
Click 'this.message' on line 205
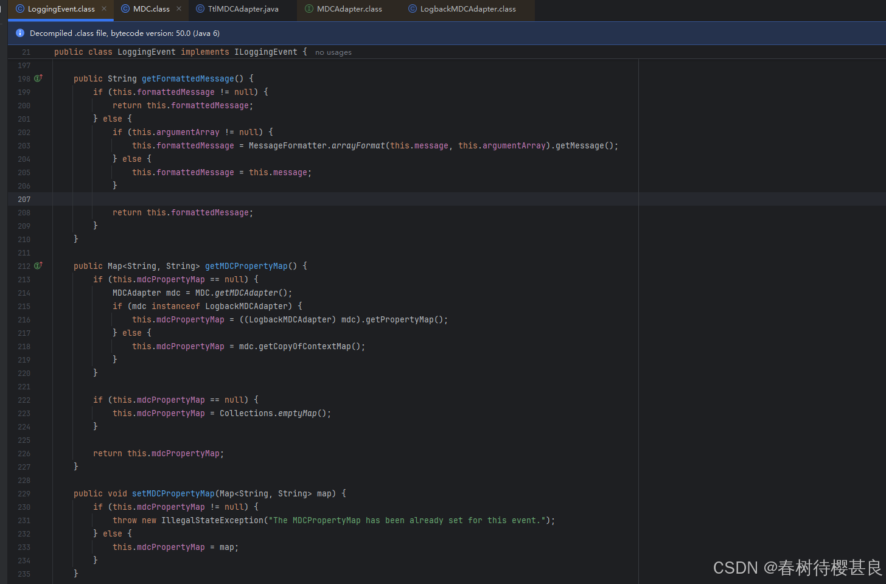click(278, 172)
